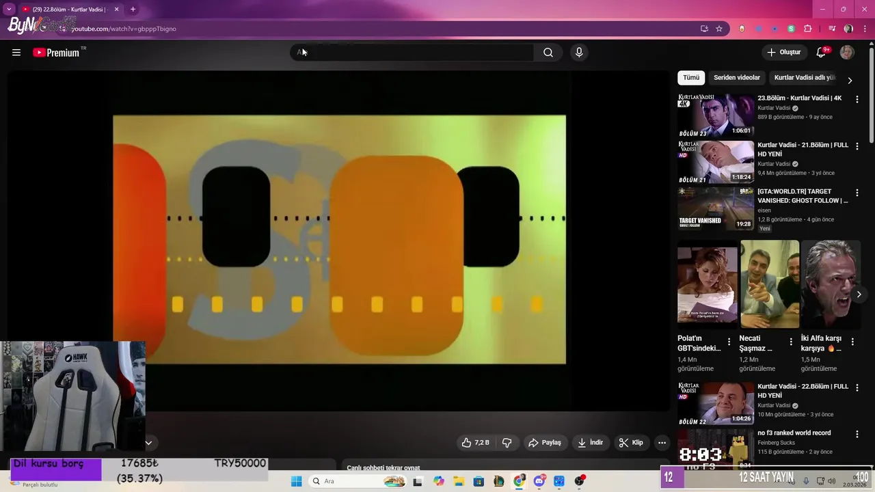Open more actions menu under the video

coord(662,443)
